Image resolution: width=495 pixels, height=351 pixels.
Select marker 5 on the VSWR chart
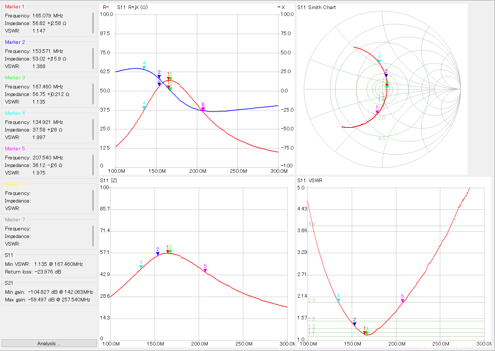[x=403, y=301]
